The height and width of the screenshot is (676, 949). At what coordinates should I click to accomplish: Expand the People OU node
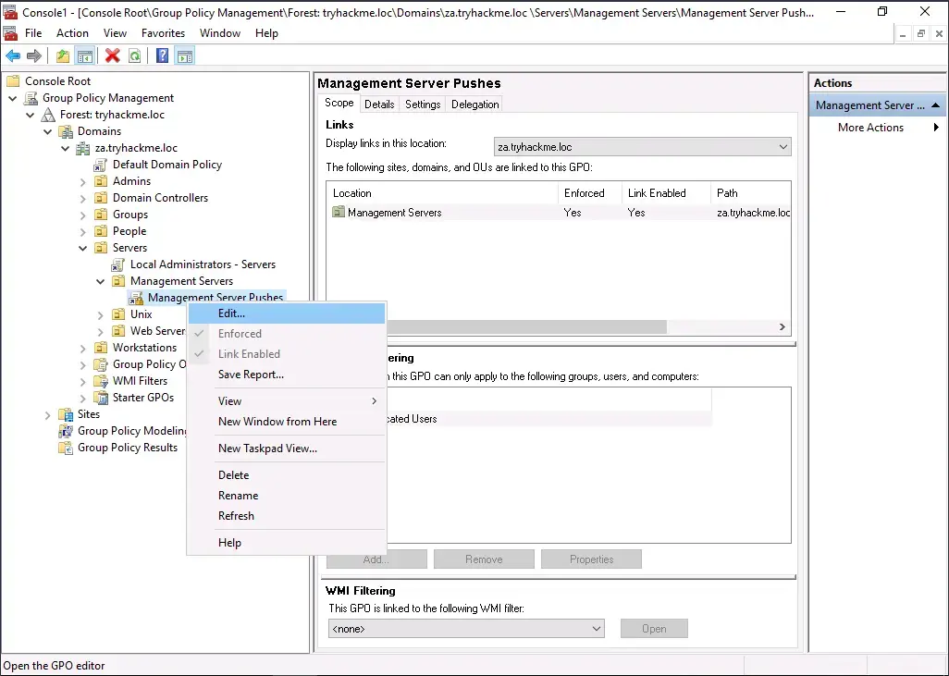tap(83, 231)
